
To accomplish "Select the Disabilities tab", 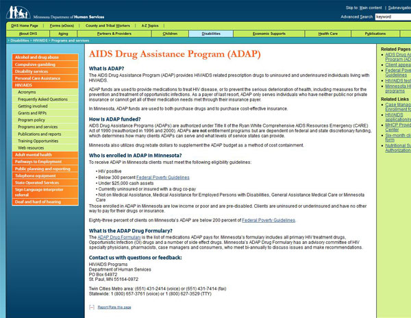I will point(211,34).
